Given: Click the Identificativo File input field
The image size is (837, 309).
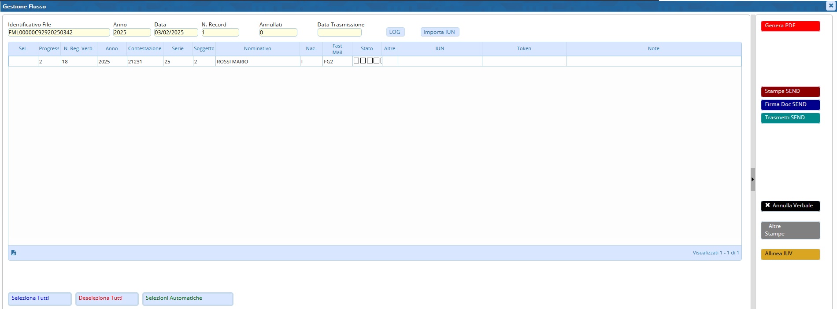Looking at the screenshot, I should [59, 33].
